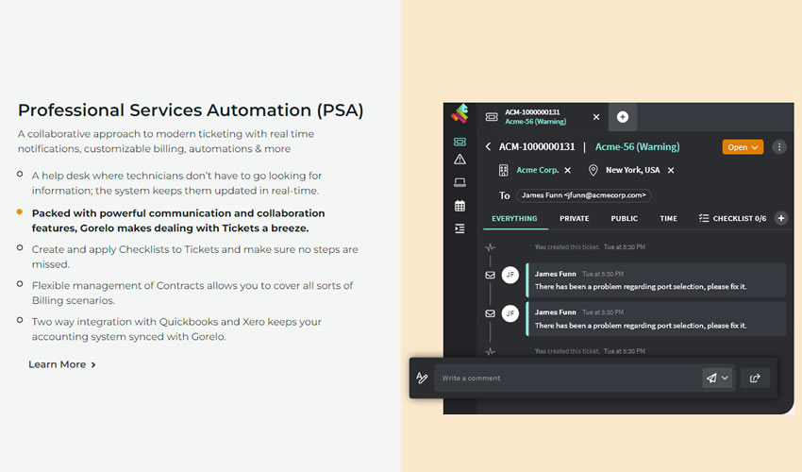
Task: Click the top activity pulse icon
Action: tap(490, 247)
